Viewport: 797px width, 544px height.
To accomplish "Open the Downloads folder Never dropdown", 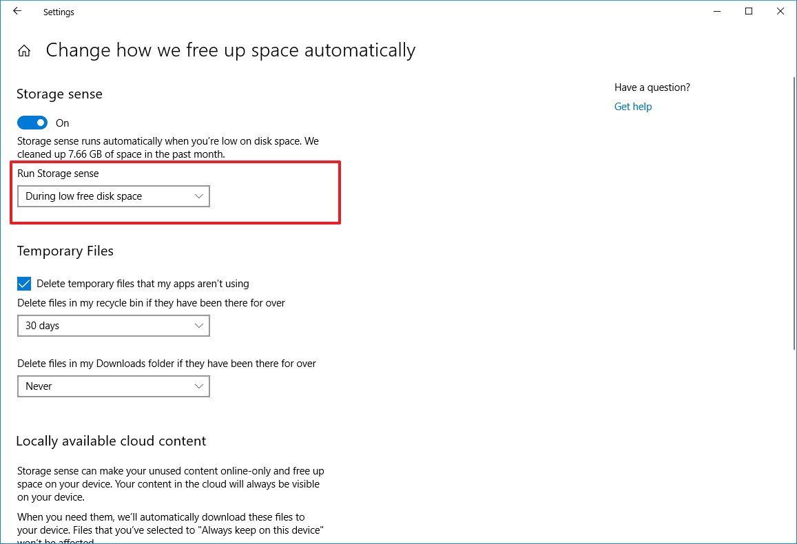I will coord(114,386).
